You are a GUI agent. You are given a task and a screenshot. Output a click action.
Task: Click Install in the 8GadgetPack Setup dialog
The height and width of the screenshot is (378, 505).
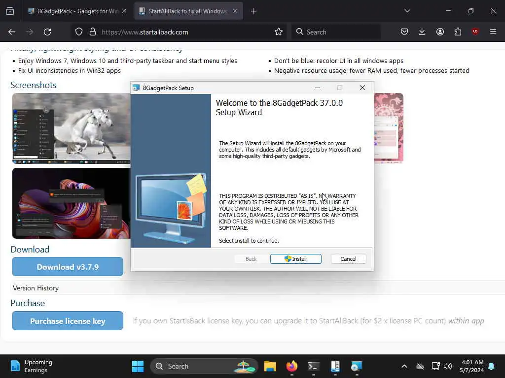[296, 259]
